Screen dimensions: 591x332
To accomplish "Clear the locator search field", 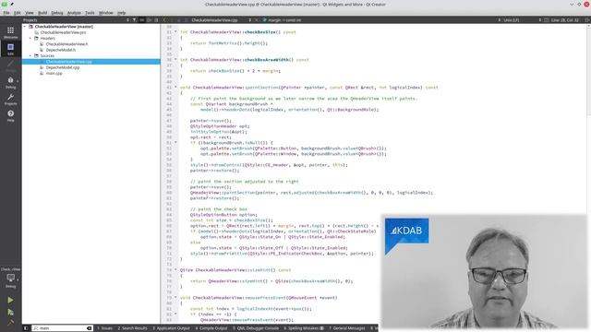I will tap(90, 328).
